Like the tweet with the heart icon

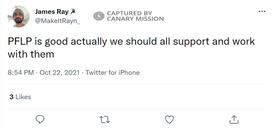[x=169, y=120]
